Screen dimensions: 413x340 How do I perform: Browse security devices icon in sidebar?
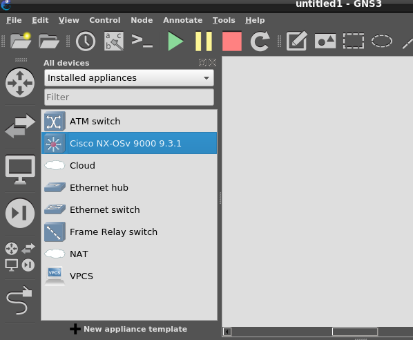pyautogui.click(x=20, y=213)
